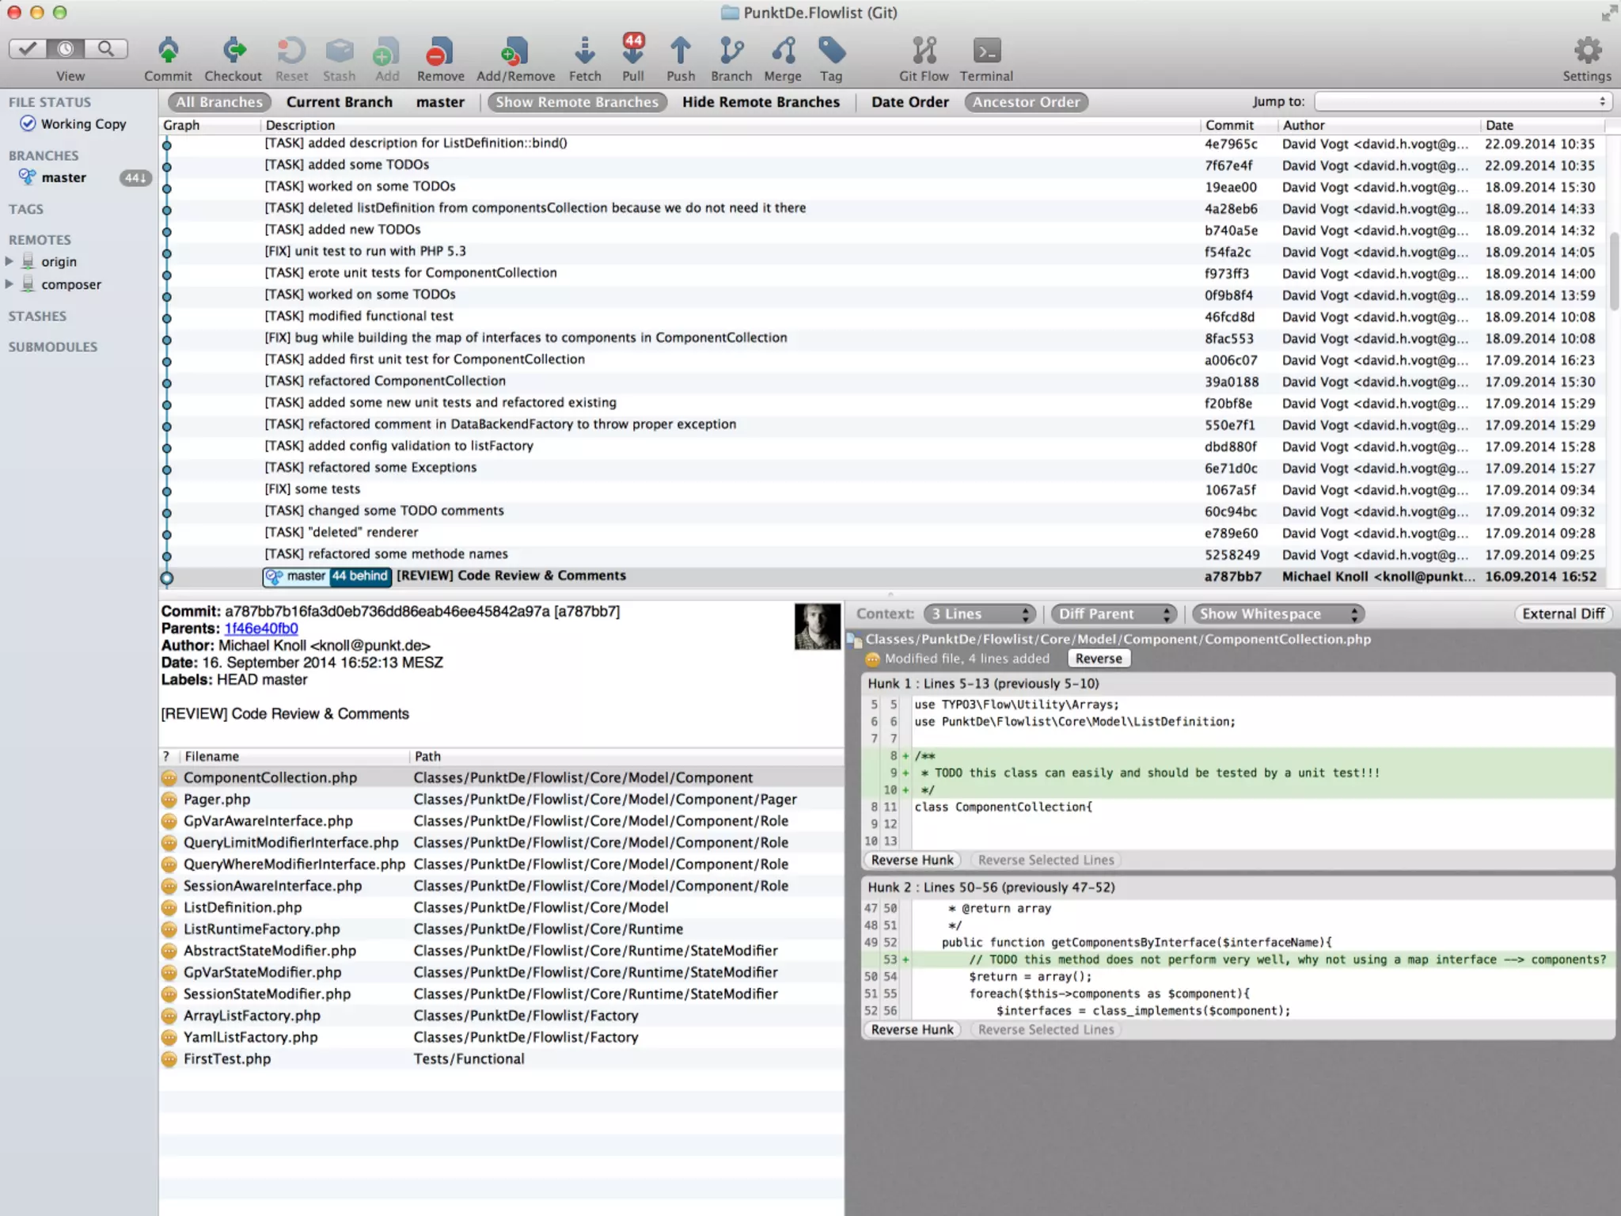Toggle the All Branches filter
This screenshot has width=1621, height=1216.
[219, 102]
